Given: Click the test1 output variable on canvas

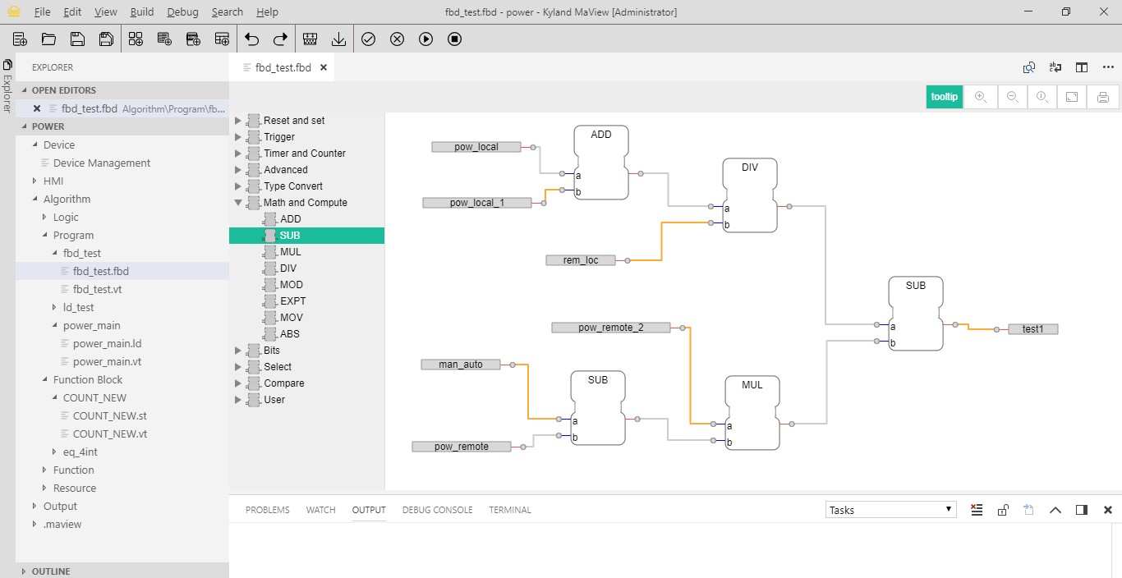Looking at the screenshot, I should (x=1032, y=329).
